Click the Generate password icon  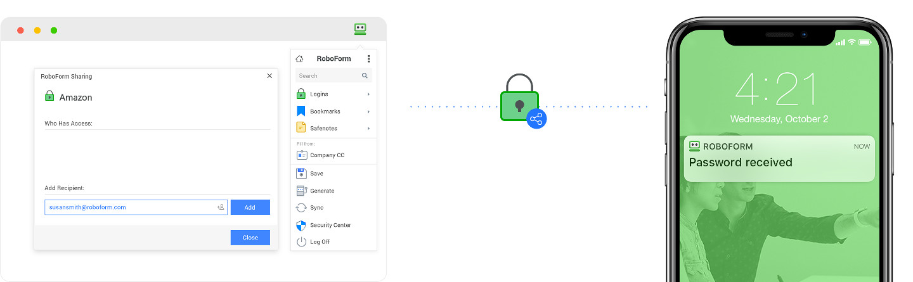(x=301, y=191)
